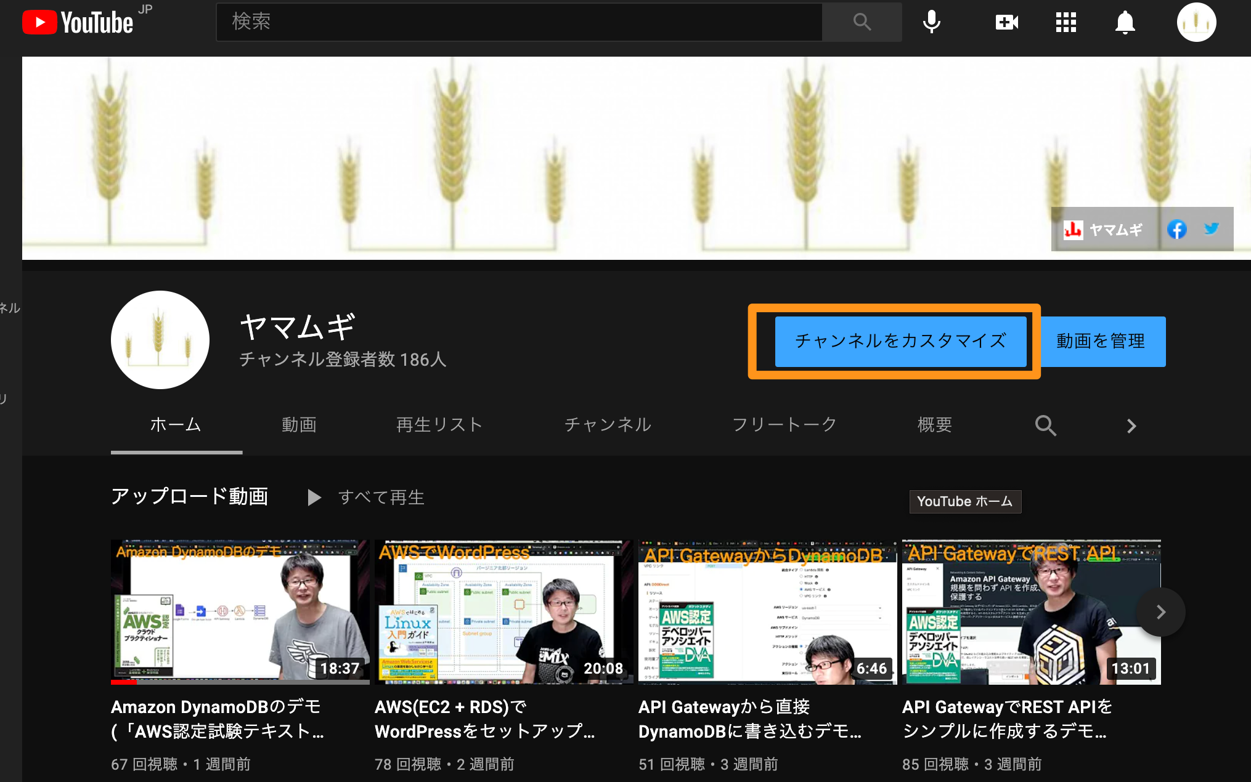This screenshot has height=782, width=1251.
Task: Open the ヤマムギ website banner link
Action: click(1103, 230)
